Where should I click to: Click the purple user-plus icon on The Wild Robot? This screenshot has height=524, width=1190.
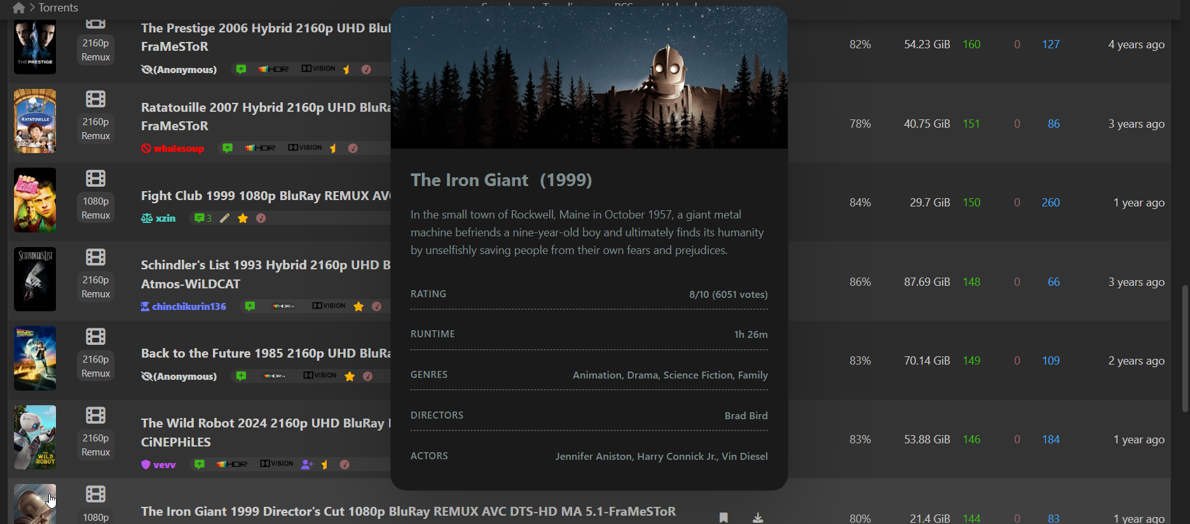pyautogui.click(x=307, y=465)
